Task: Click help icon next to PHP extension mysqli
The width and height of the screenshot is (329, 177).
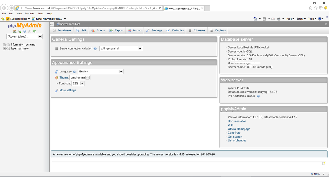Action: coord(258,96)
